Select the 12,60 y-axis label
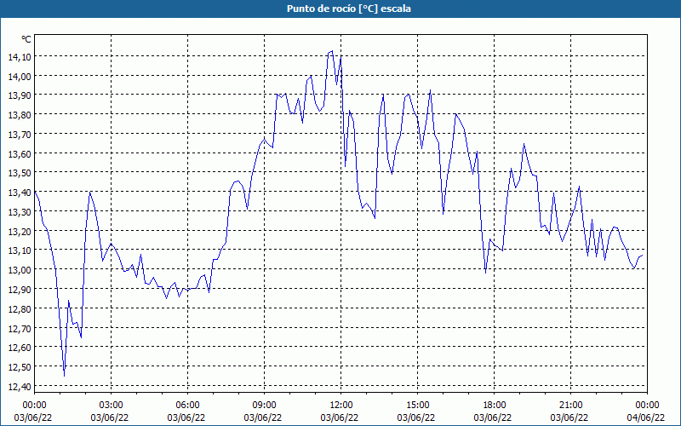681x426 pixels. 20,348
